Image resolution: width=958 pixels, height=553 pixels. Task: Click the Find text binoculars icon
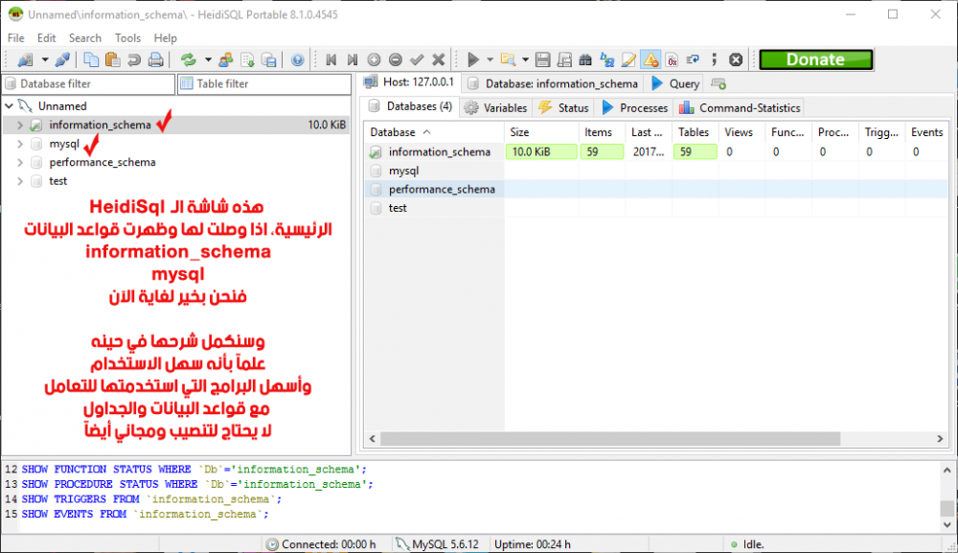585,59
